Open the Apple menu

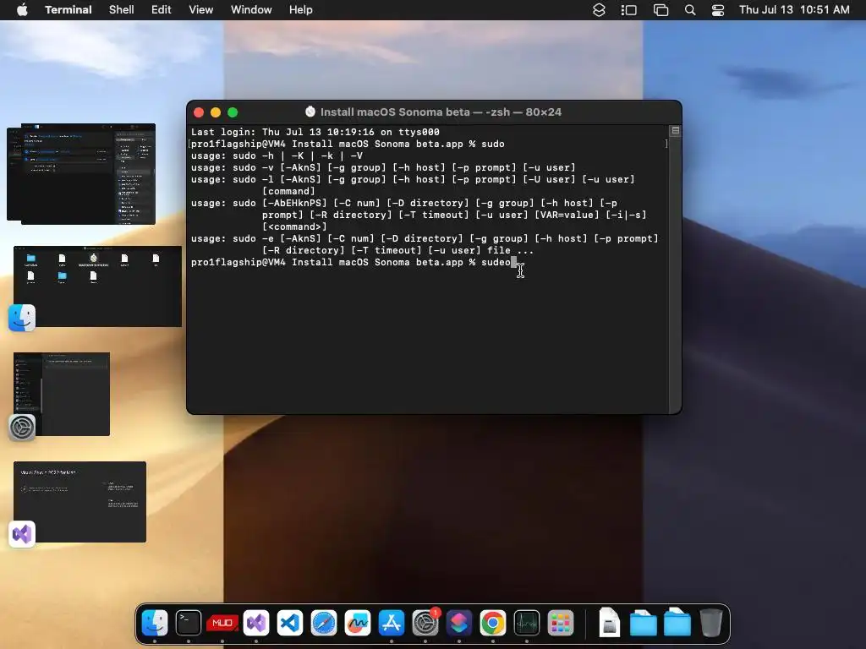(x=22, y=9)
